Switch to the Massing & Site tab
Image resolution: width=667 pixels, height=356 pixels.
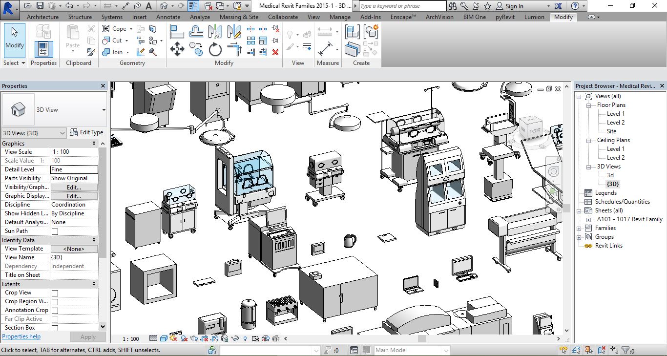point(239,17)
